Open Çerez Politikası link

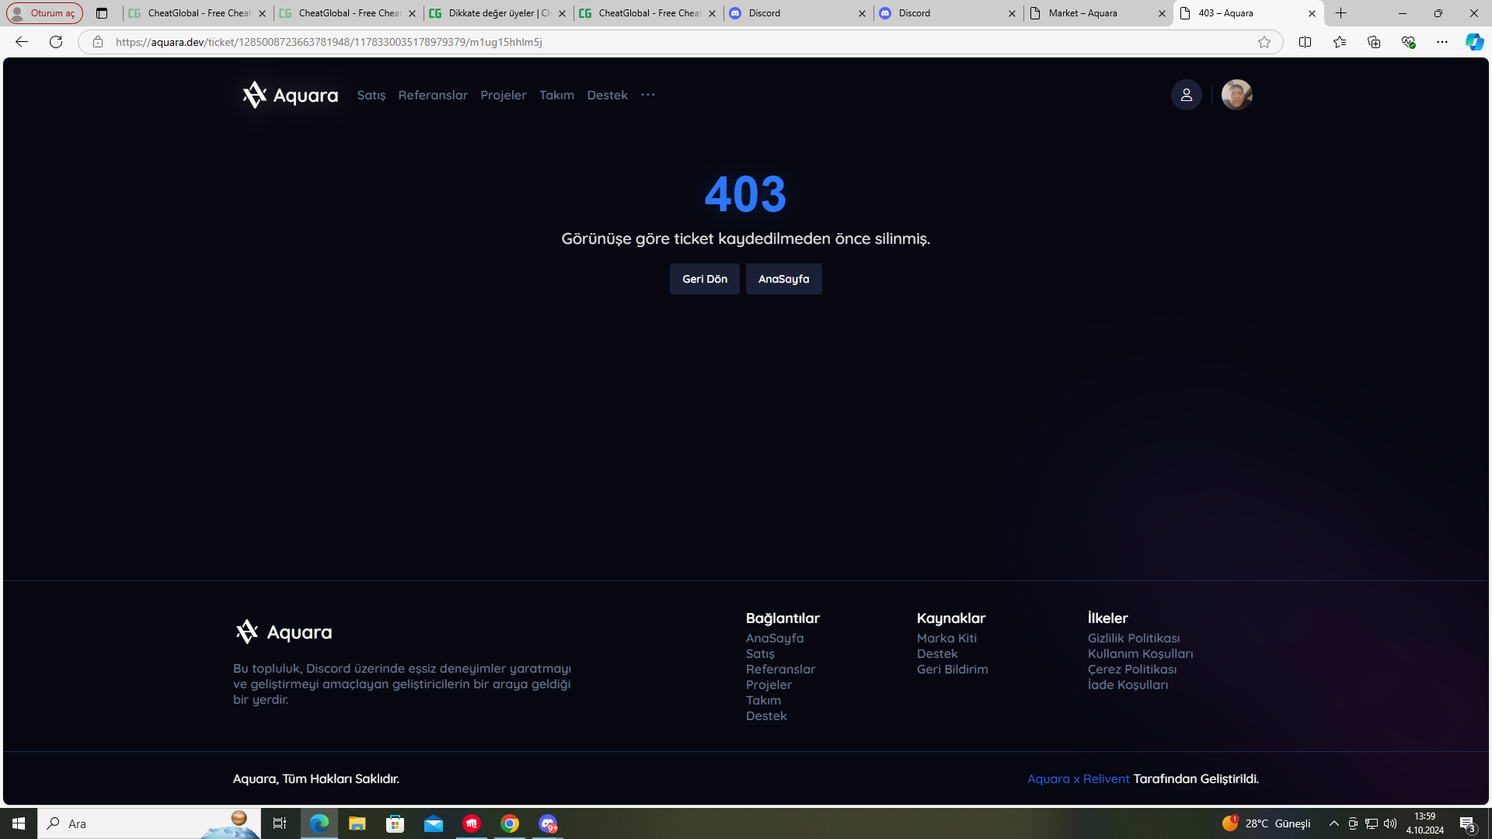(x=1131, y=669)
